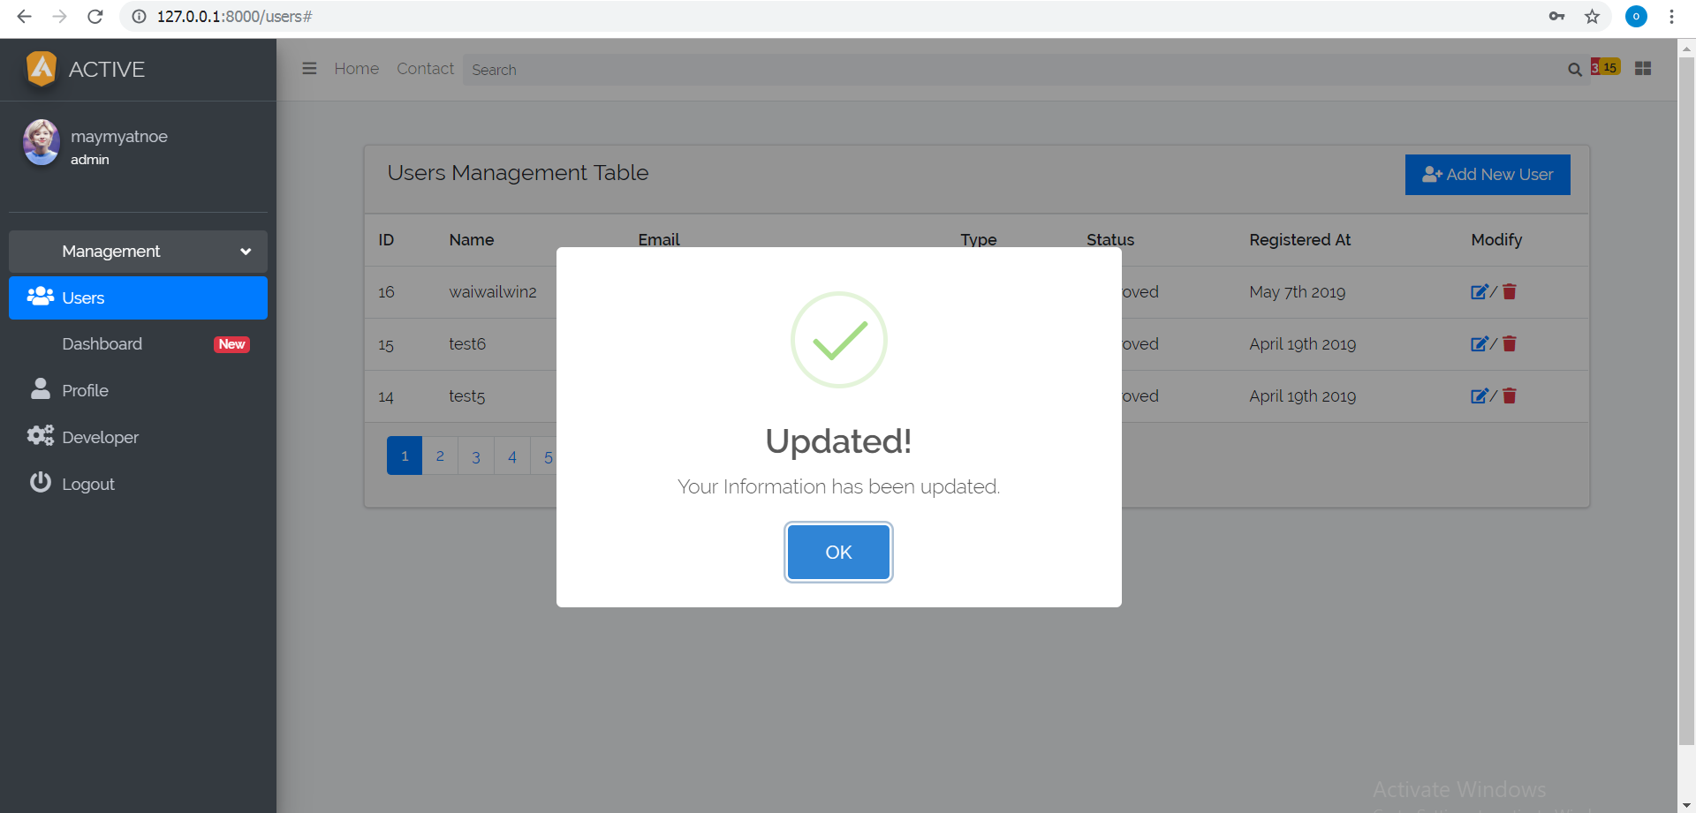Focus the Search input field
The image size is (1696, 813).
point(1011,70)
